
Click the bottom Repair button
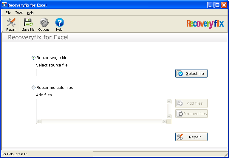(191, 137)
